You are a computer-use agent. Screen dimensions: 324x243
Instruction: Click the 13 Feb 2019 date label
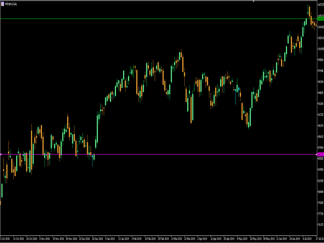click(x=150, y=238)
